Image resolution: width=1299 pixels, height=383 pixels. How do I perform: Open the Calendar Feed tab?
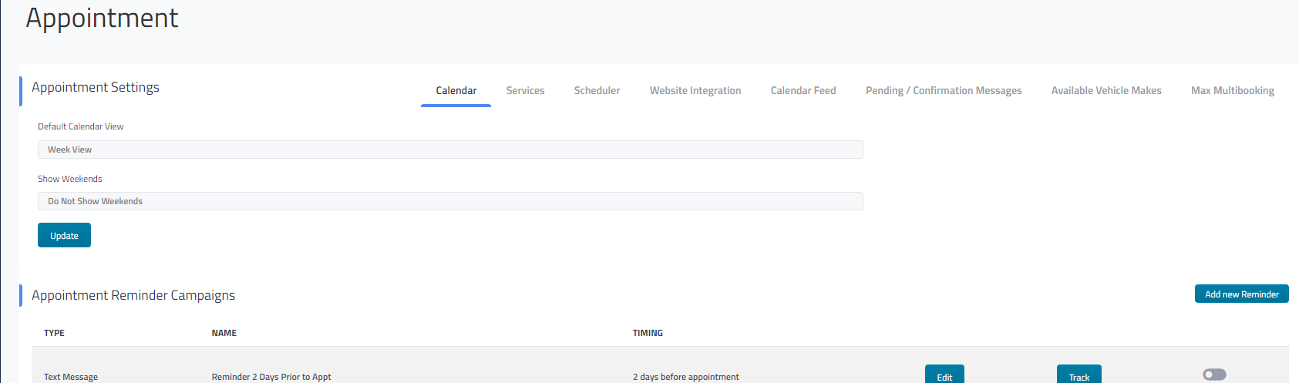tap(803, 91)
